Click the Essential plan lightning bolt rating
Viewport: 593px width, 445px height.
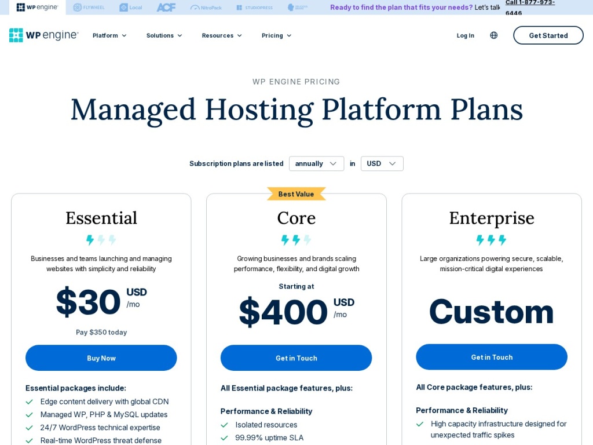click(101, 240)
